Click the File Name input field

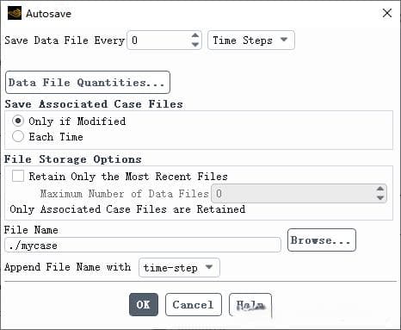(x=143, y=245)
